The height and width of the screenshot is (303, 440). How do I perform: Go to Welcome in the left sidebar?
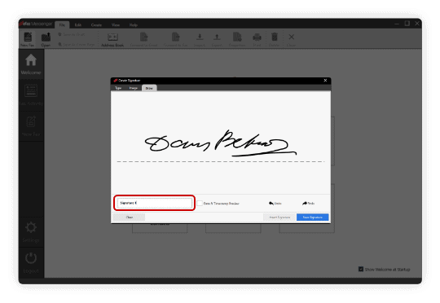tap(31, 64)
